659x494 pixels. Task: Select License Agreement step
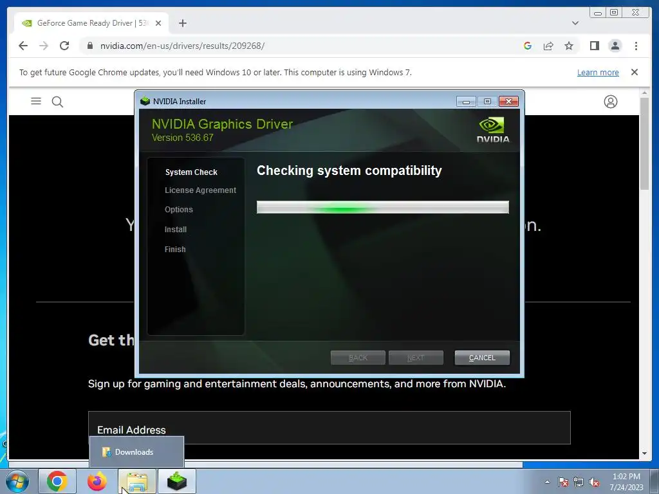[201, 190]
